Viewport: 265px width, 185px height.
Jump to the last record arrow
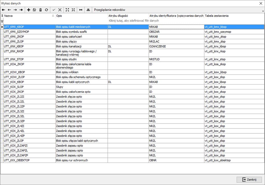(x=21, y=10)
